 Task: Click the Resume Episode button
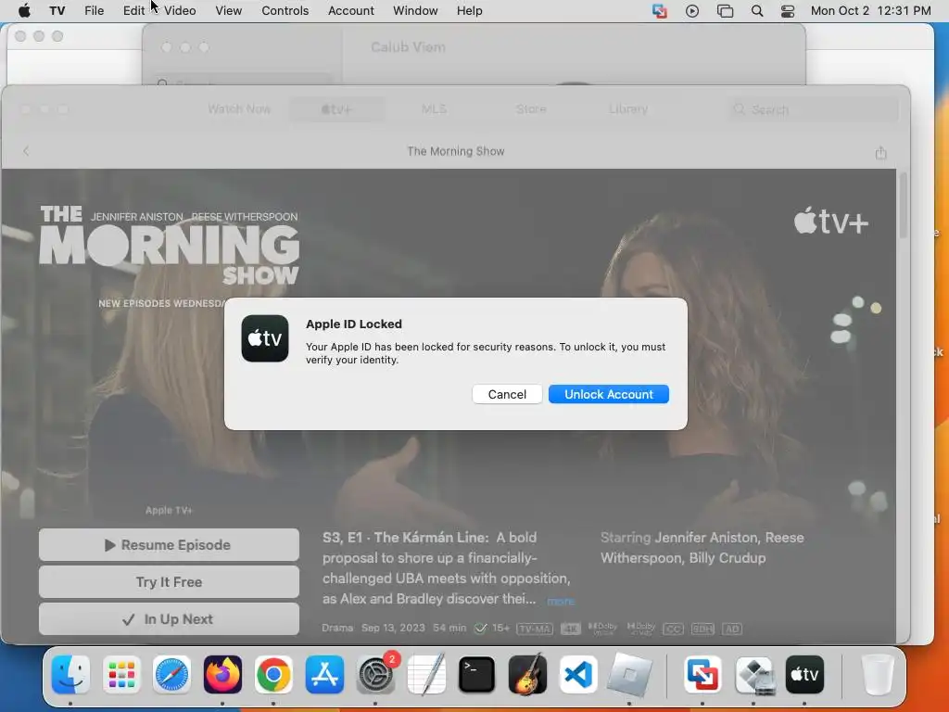tap(169, 545)
